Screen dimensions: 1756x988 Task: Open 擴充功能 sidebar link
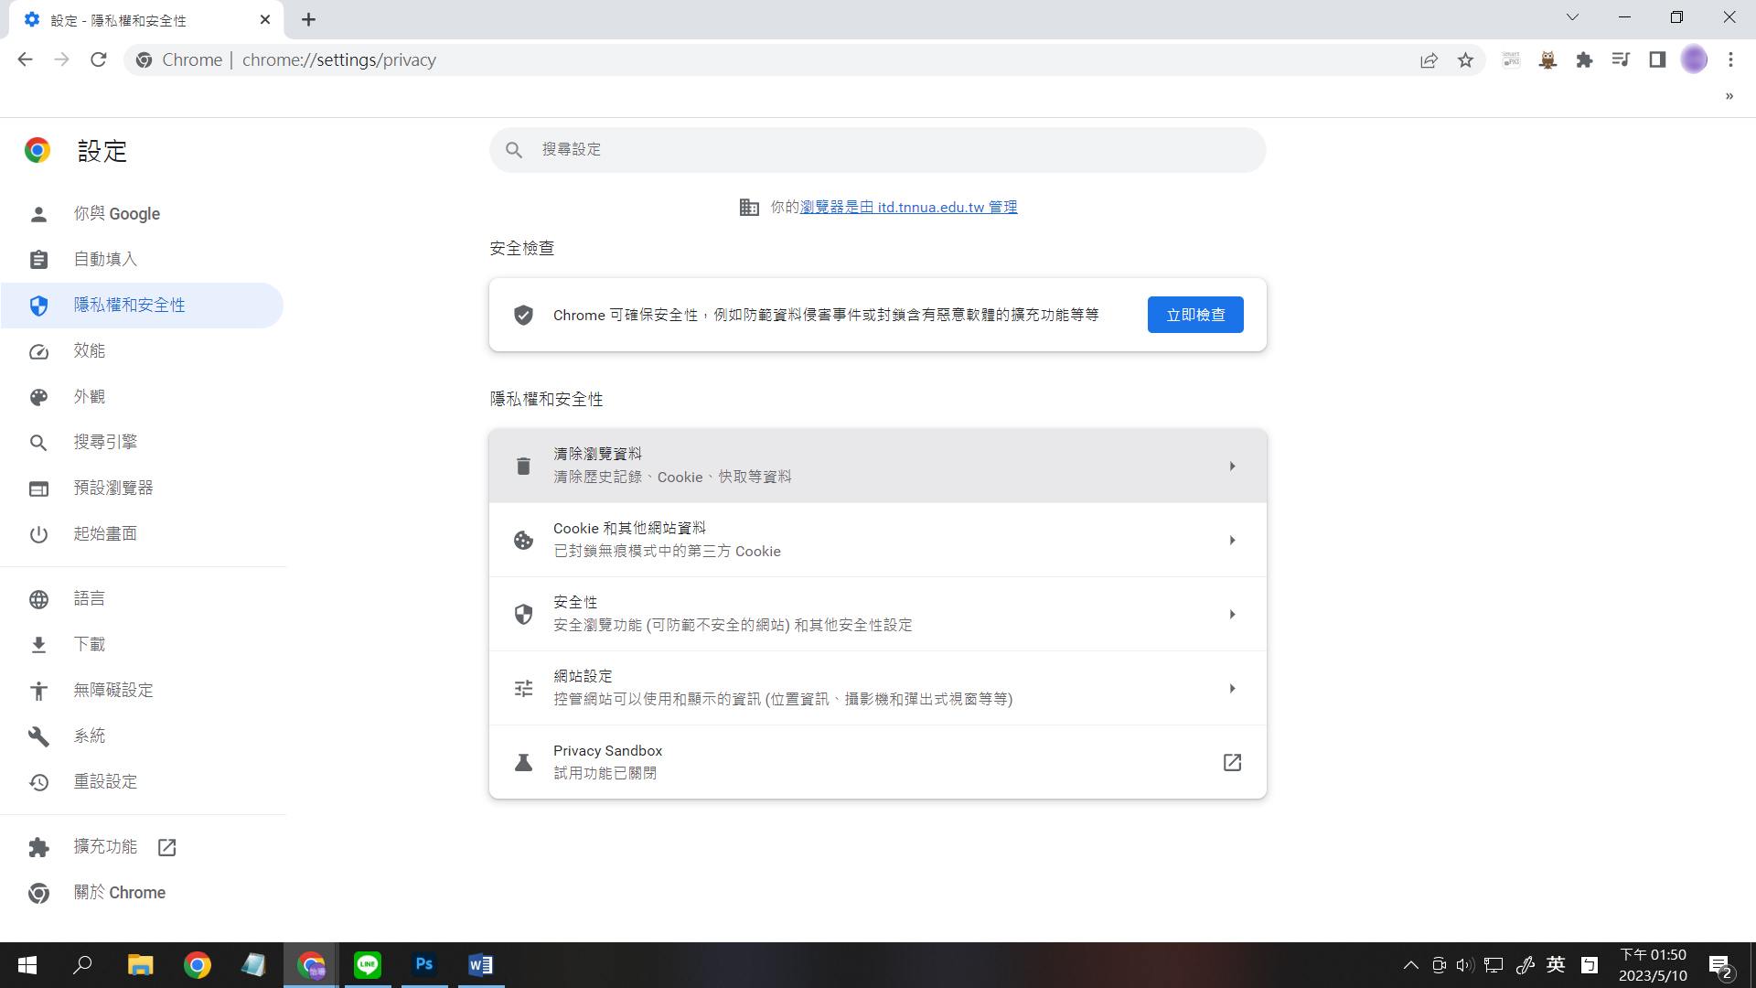click(143, 847)
